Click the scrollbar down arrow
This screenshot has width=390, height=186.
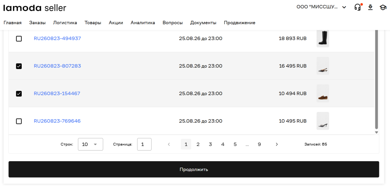tap(377, 133)
